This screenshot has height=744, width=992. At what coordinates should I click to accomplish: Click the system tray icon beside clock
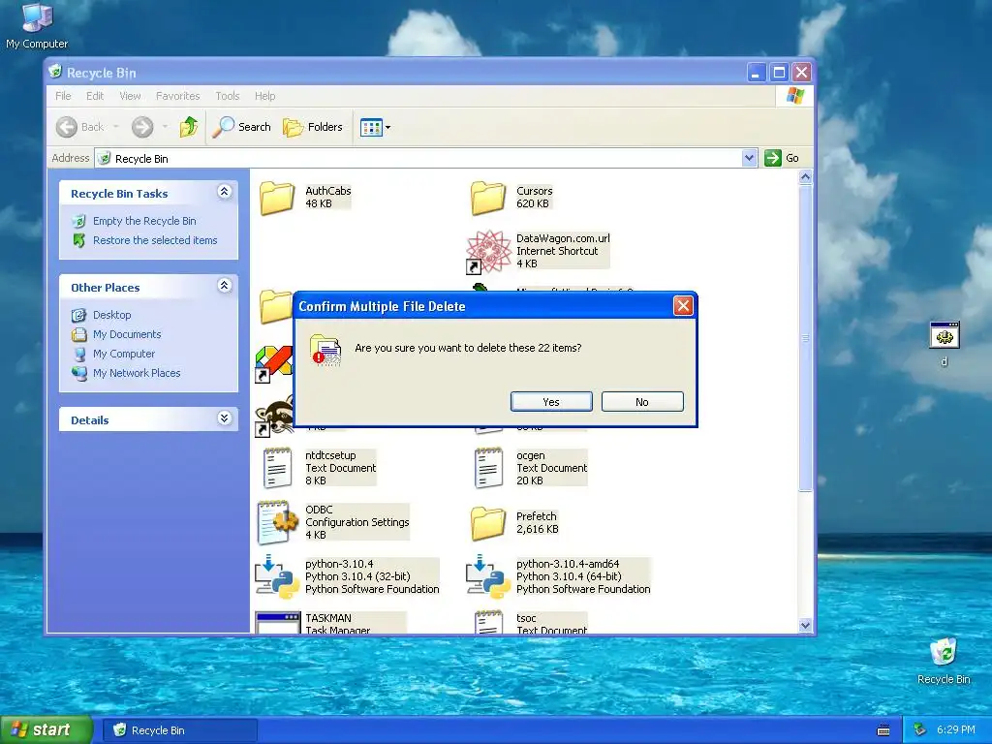coord(920,730)
